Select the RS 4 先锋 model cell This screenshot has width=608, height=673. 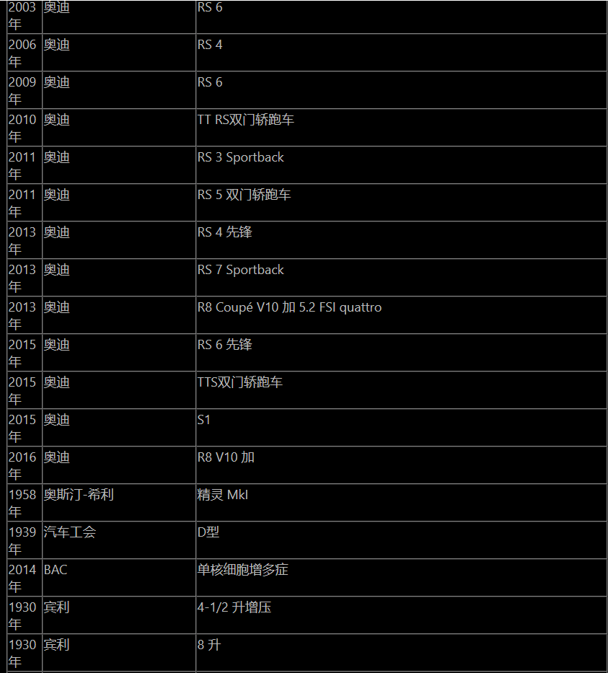[401, 240]
